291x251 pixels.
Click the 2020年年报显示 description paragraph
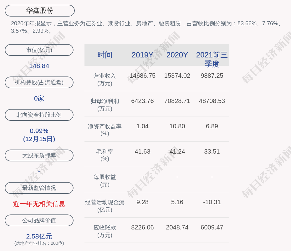146,27
